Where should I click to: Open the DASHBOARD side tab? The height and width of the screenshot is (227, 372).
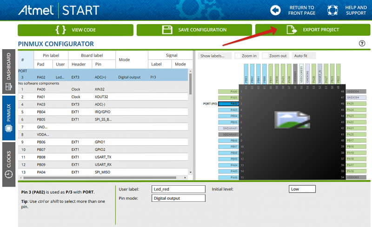[x=9, y=71]
